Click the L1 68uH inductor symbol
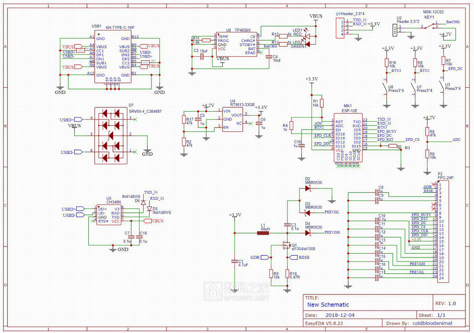 pos(263,233)
